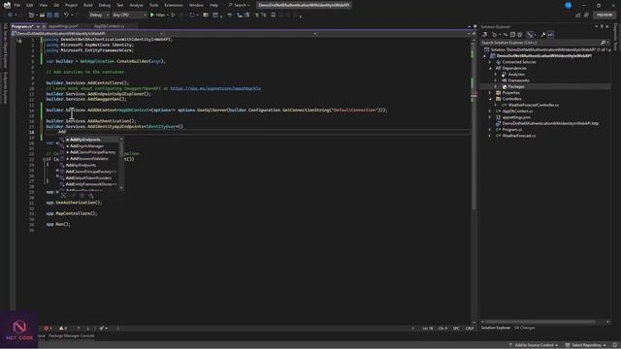Open the Any CPU platform dropdown
Image resolution: width=621 pixels, height=349 pixels.
click(129, 16)
